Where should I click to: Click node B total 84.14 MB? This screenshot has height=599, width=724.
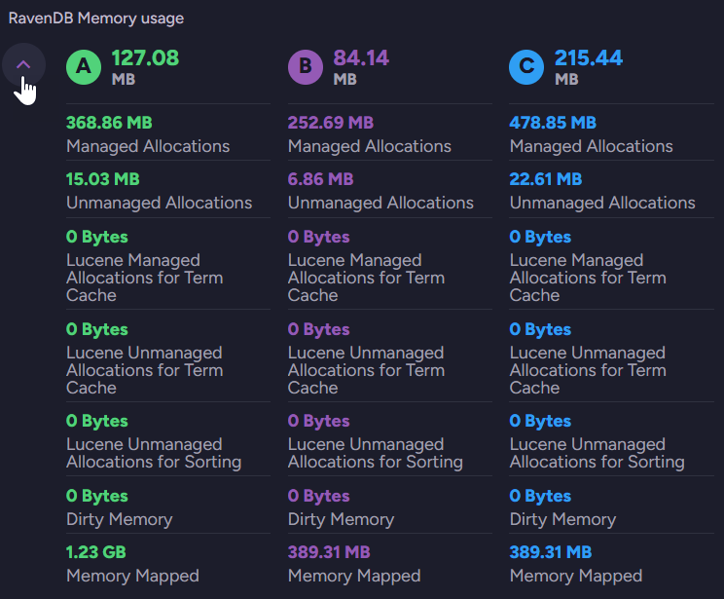coord(361,67)
